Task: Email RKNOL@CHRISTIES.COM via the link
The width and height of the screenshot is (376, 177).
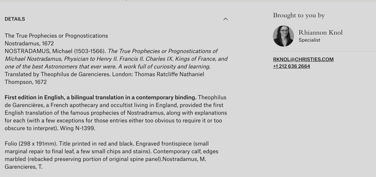Action: [303, 59]
